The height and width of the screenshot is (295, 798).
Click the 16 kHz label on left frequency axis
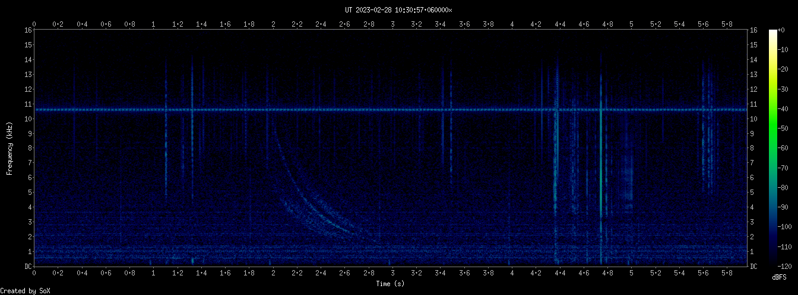[28, 30]
